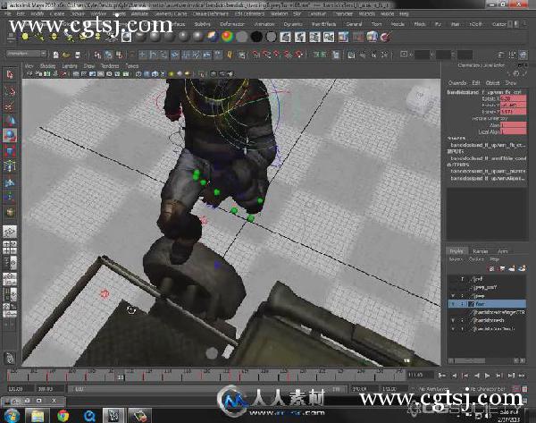This screenshot has height=423, width=536.
Task: Switch to the Anim tab in Layer Editor
Action: point(502,251)
